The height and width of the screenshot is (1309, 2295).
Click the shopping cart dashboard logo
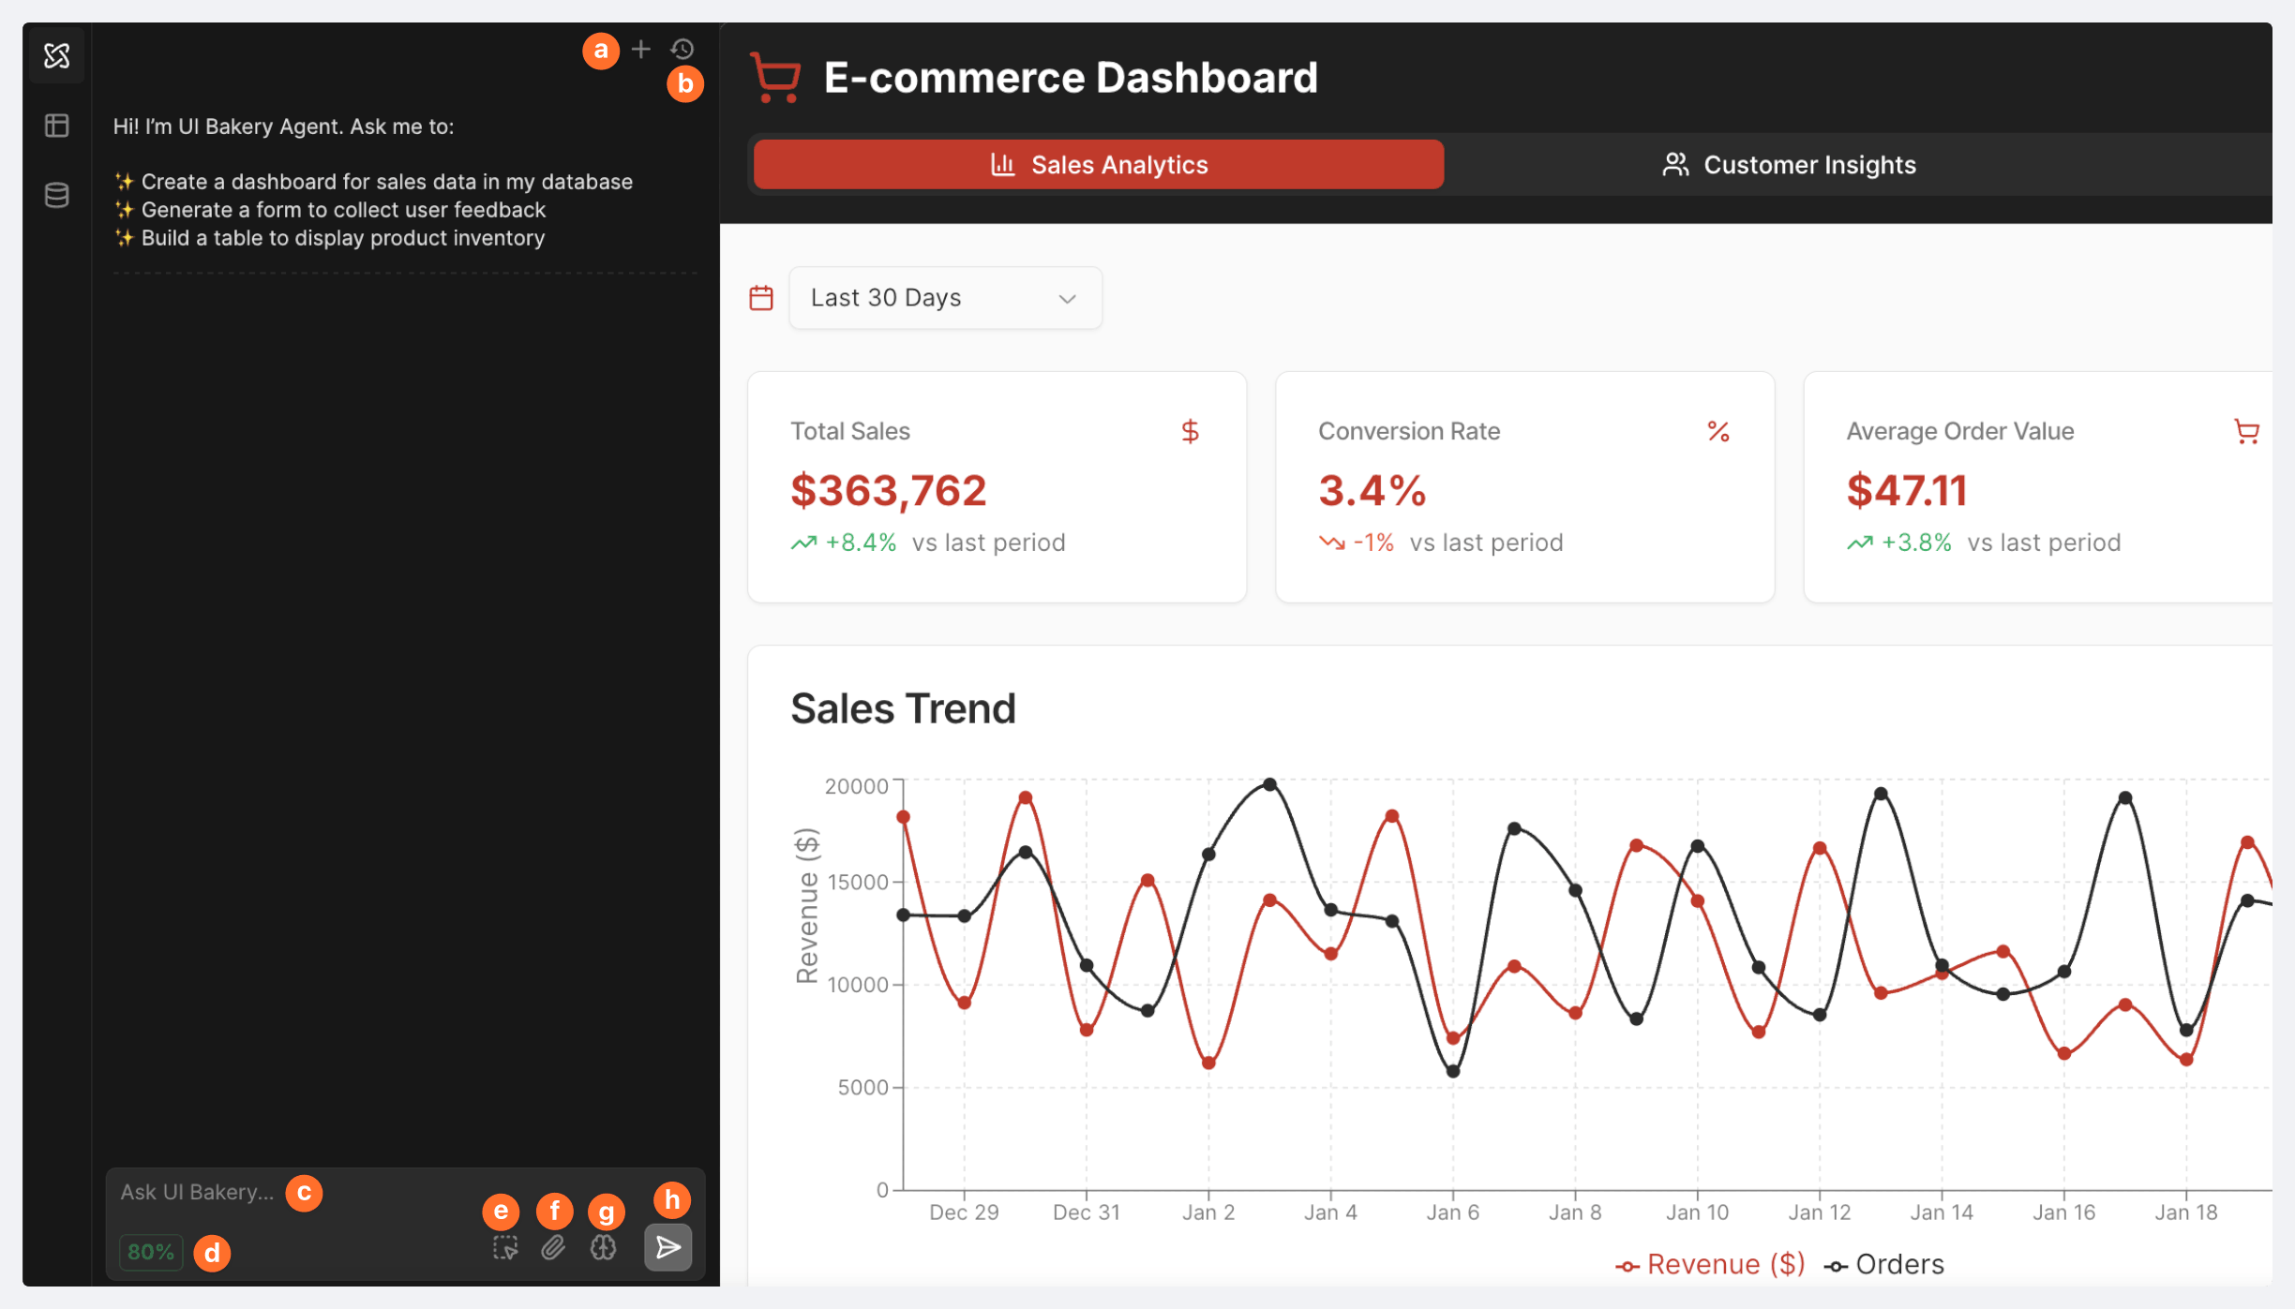point(775,78)
